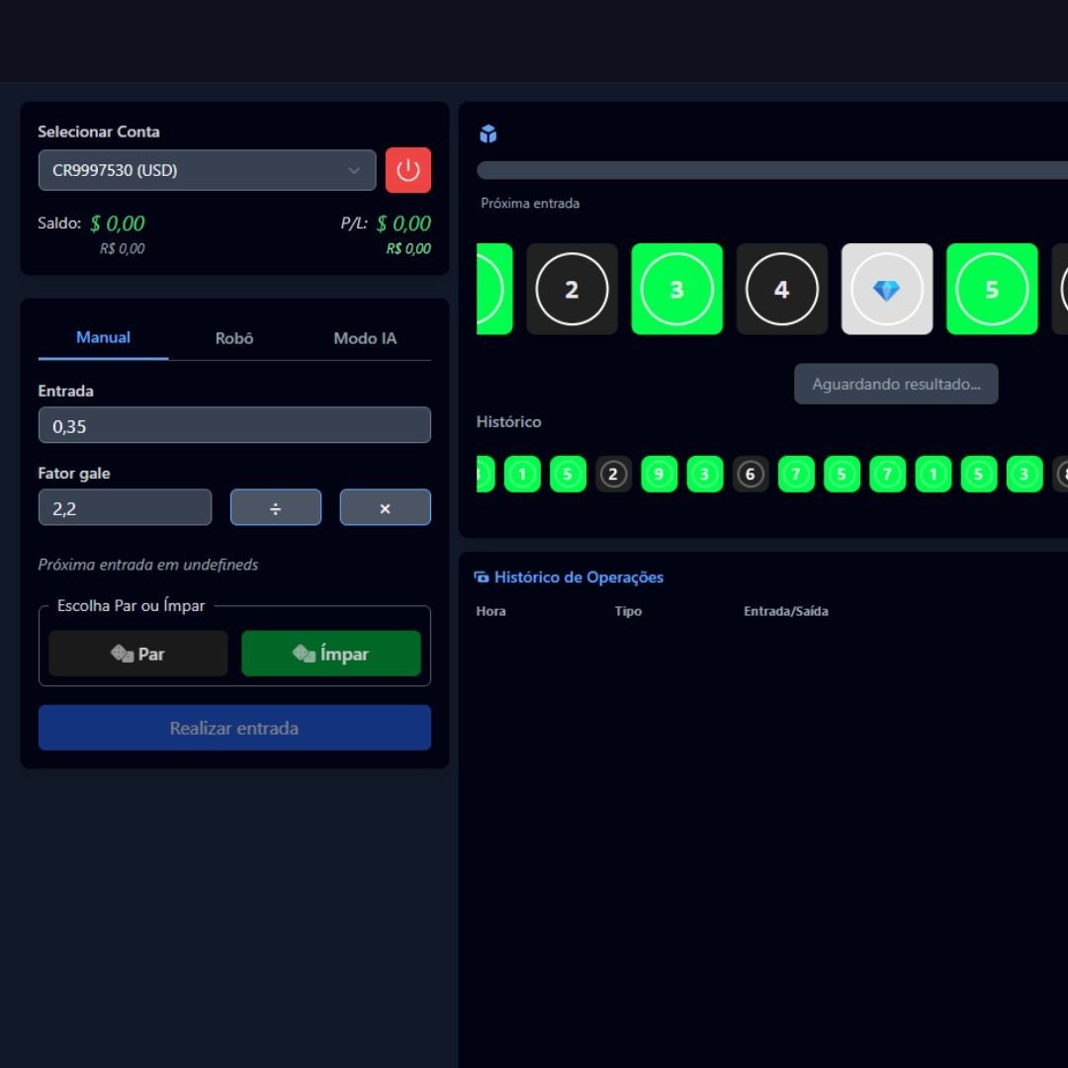Click the Entrada amount input field

(234, 425)
